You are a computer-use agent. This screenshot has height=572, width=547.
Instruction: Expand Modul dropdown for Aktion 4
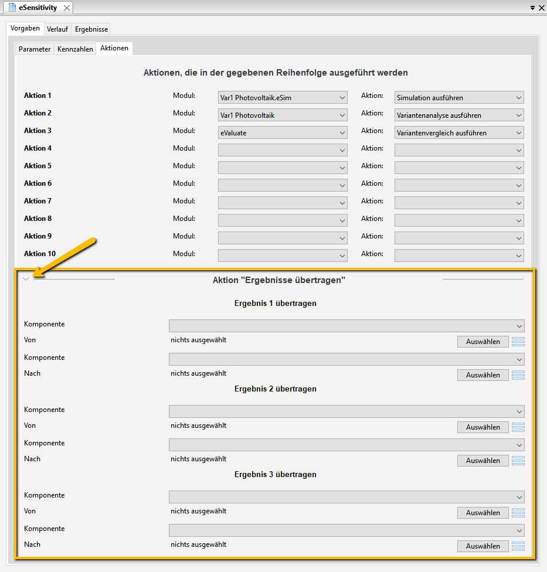283,150
